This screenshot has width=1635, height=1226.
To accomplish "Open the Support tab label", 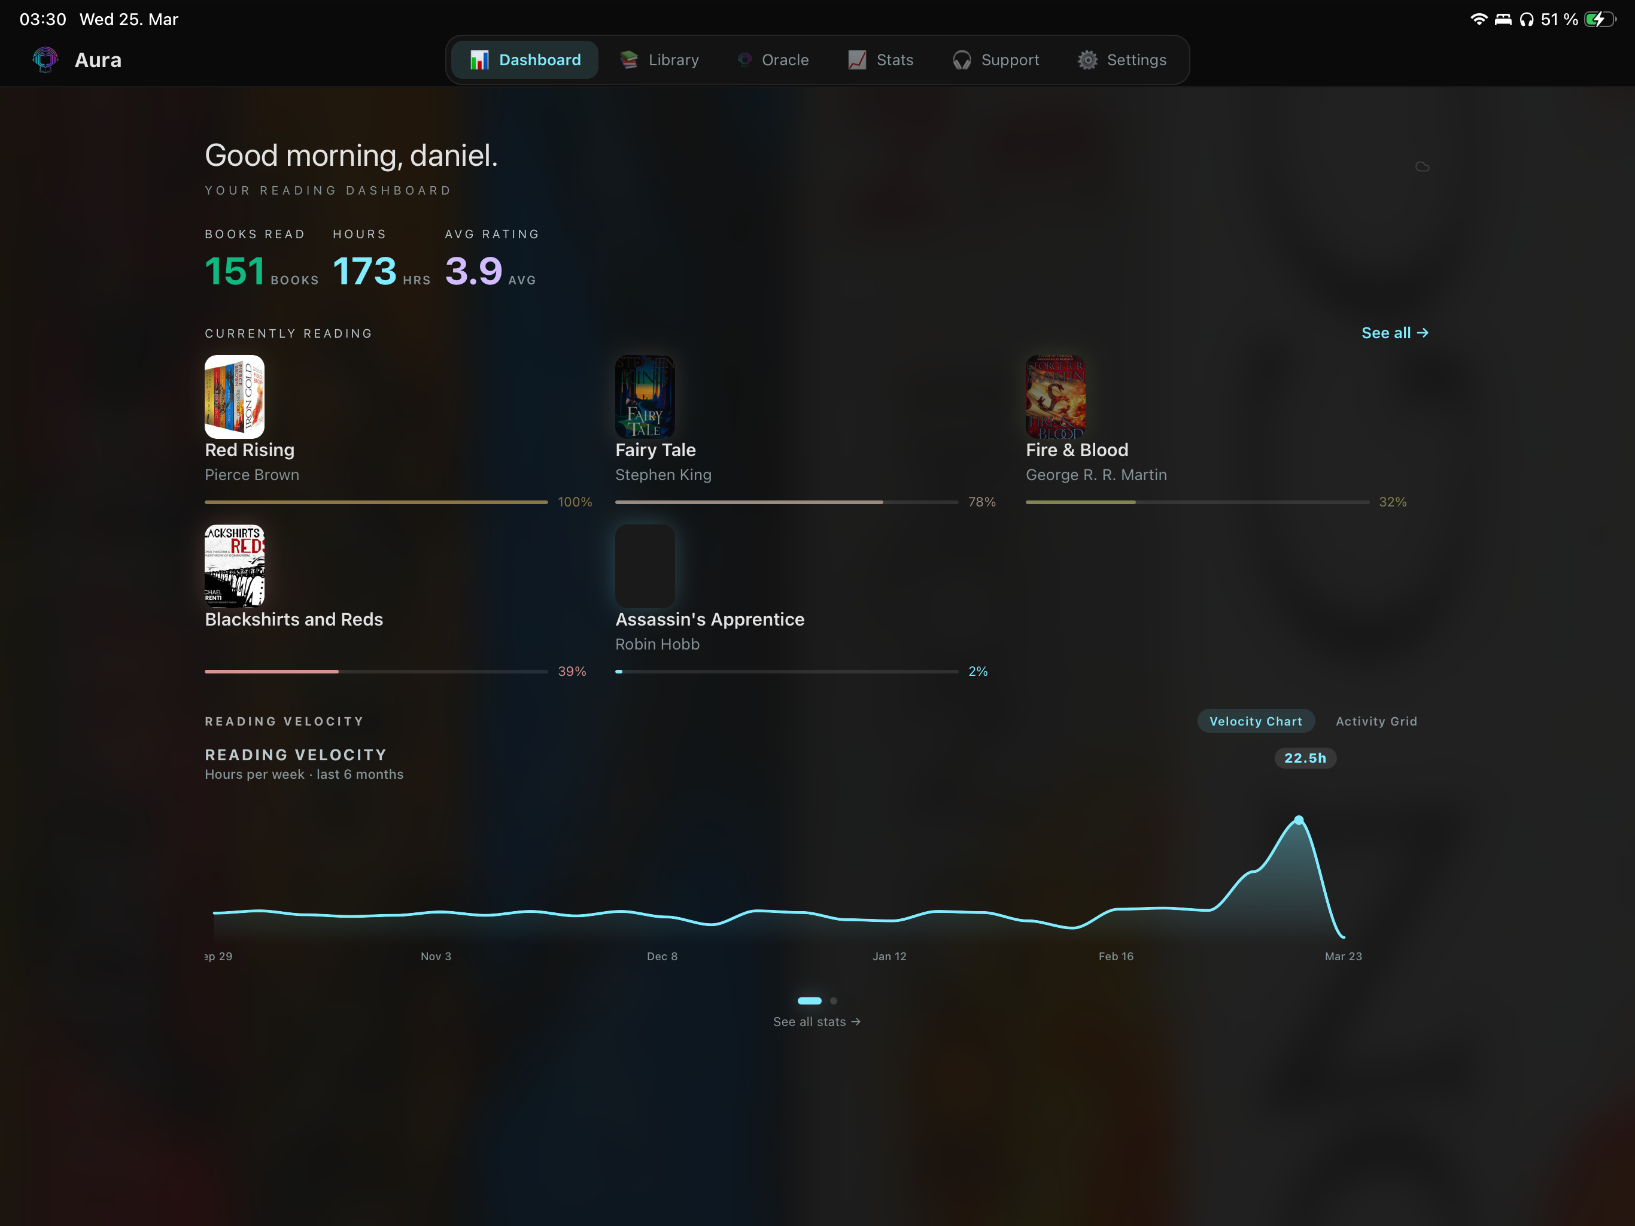I will 1010,60.
